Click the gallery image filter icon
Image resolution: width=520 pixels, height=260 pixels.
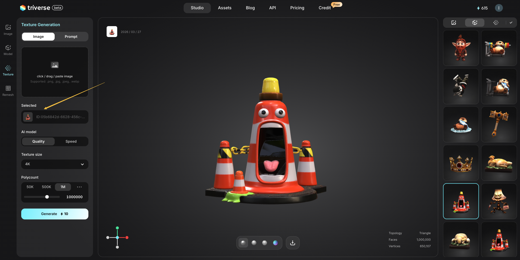coord(454,23)
